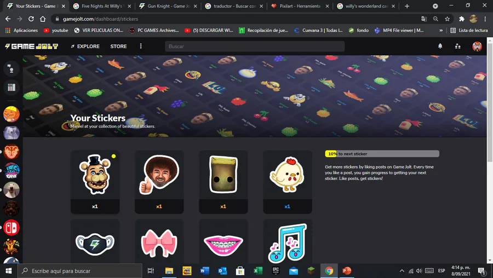Open the user avatar menu in header
The image size is (493, 278).
tap(477, 46)
